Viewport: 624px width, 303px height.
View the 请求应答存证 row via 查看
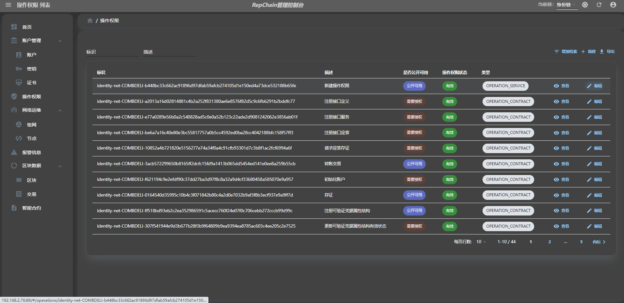(562, 148)
